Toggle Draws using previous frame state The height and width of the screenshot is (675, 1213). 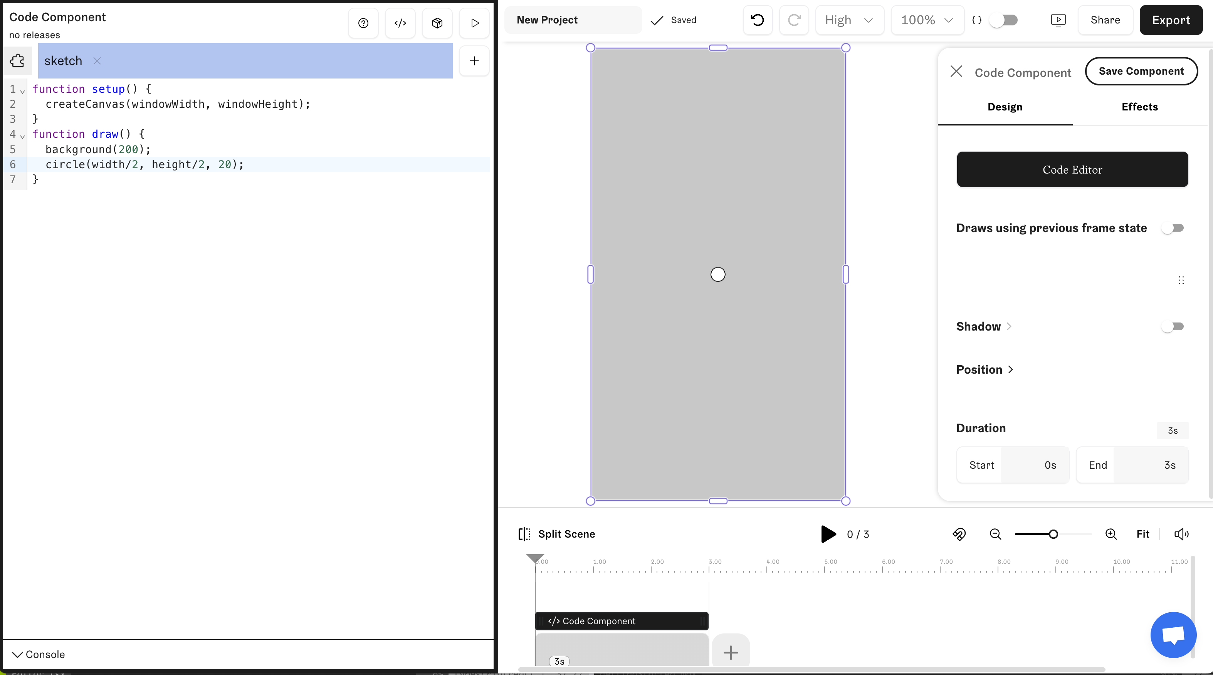tap(1173, 228)
